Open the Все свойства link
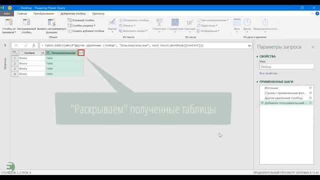The width and height of the screenshot is (320, 180). [x=268, y=73]
